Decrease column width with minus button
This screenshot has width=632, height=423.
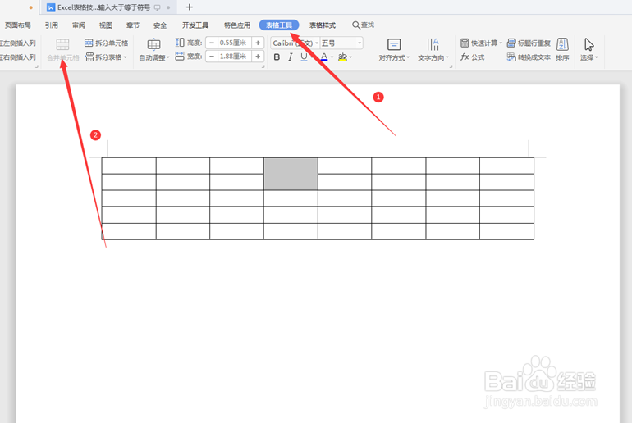pos(212,57)
